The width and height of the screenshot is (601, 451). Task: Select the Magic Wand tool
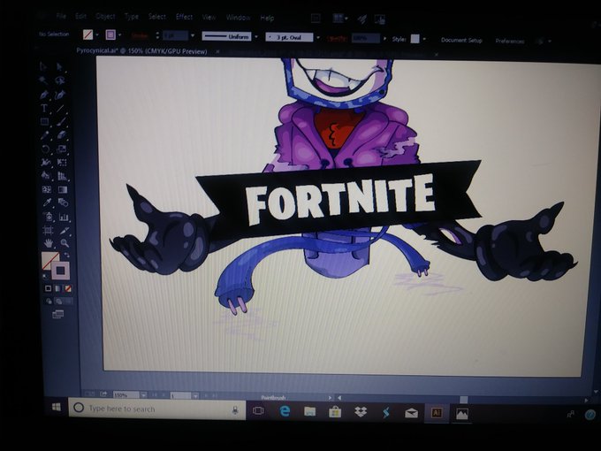(43, 80)
